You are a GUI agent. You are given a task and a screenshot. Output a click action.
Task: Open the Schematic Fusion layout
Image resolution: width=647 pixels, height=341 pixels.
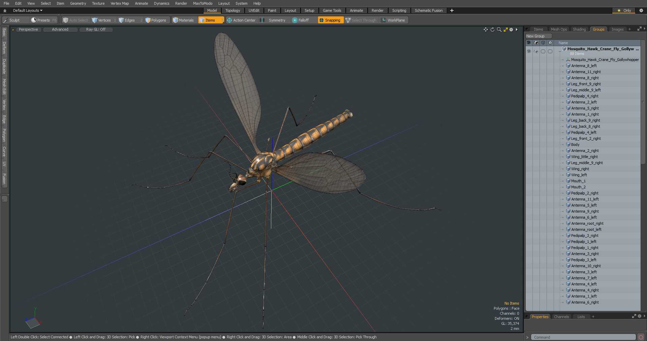click(x=429, y=10)
